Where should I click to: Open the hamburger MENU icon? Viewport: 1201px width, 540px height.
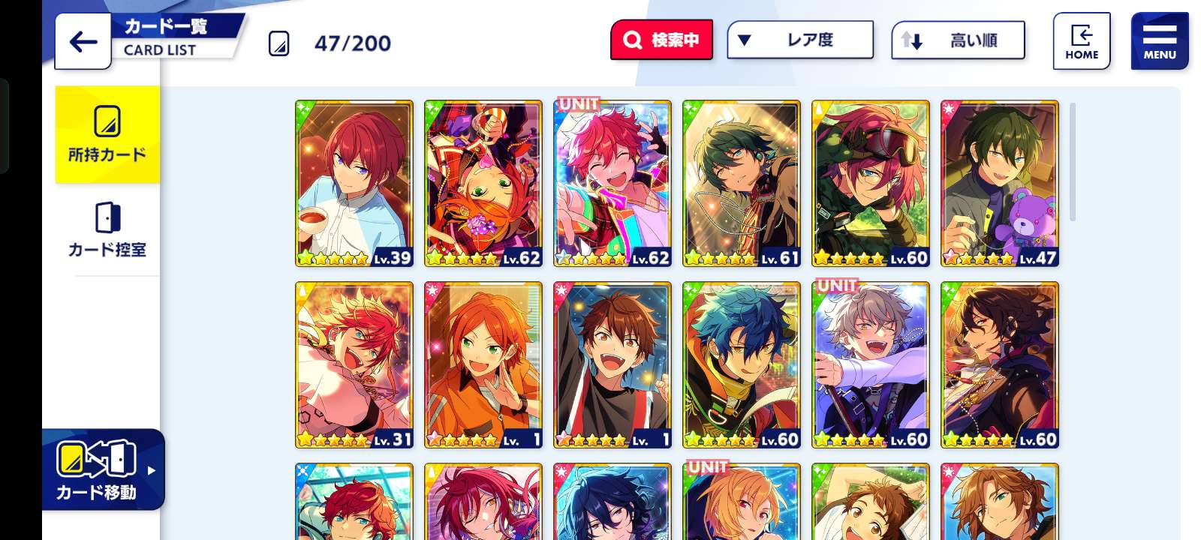click(1160, 41)
